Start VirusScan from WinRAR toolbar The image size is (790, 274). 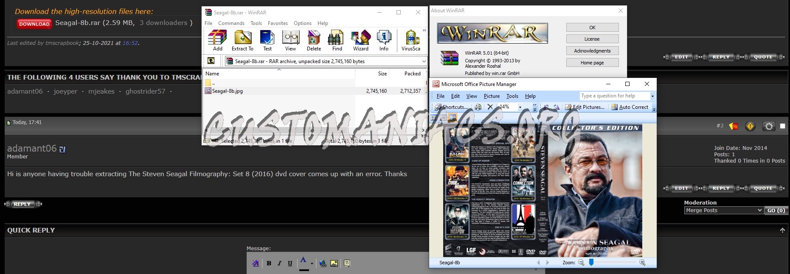(x=411, y=41)
